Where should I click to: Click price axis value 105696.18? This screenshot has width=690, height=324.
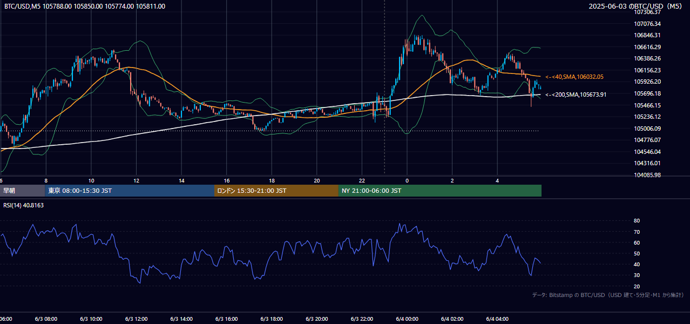648,93
